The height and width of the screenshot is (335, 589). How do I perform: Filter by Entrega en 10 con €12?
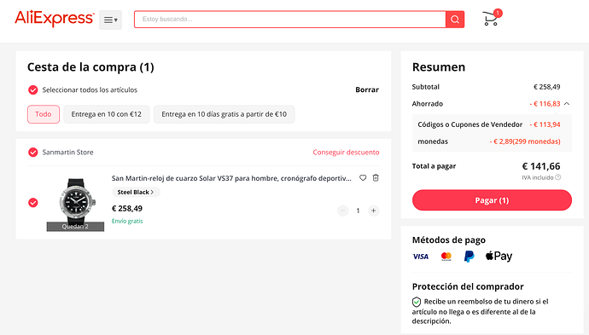(107, 114)
